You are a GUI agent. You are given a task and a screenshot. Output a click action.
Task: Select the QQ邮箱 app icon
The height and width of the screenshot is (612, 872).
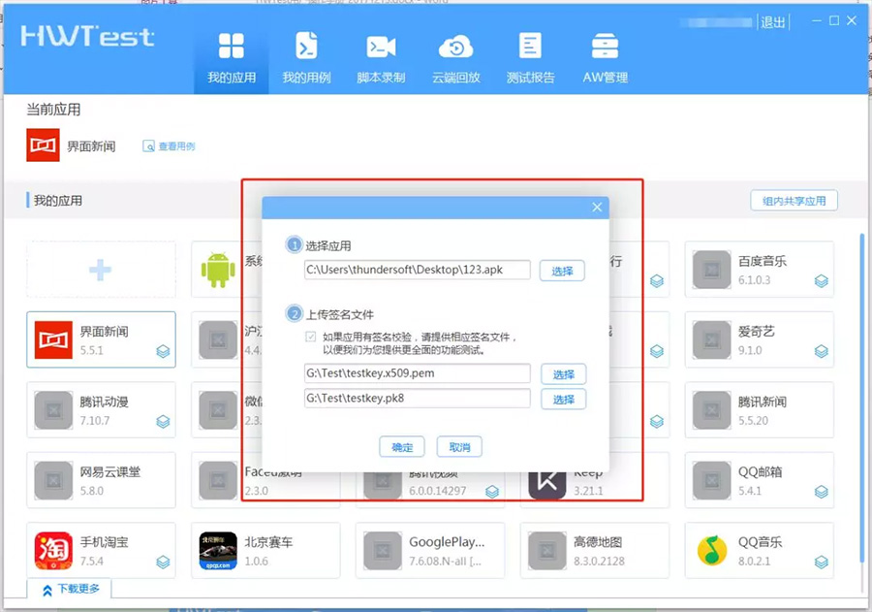(x=712, y=480)
